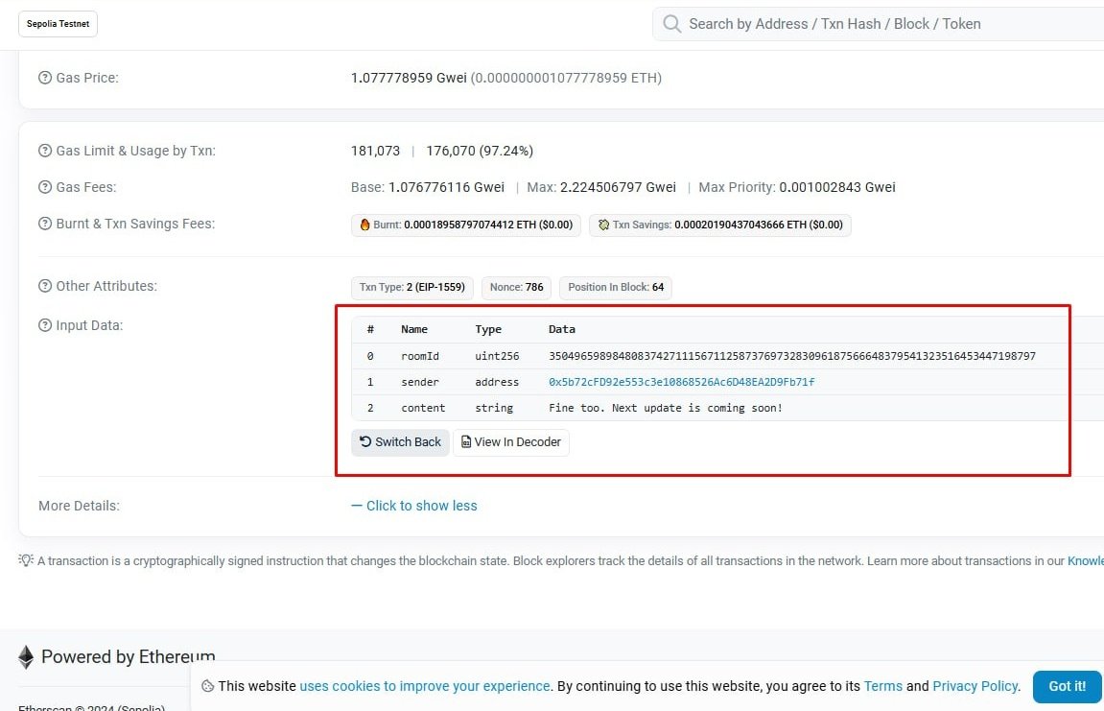Open View In Decoder
Viewport: 1104px width, 711px height.
coord(511,442)
